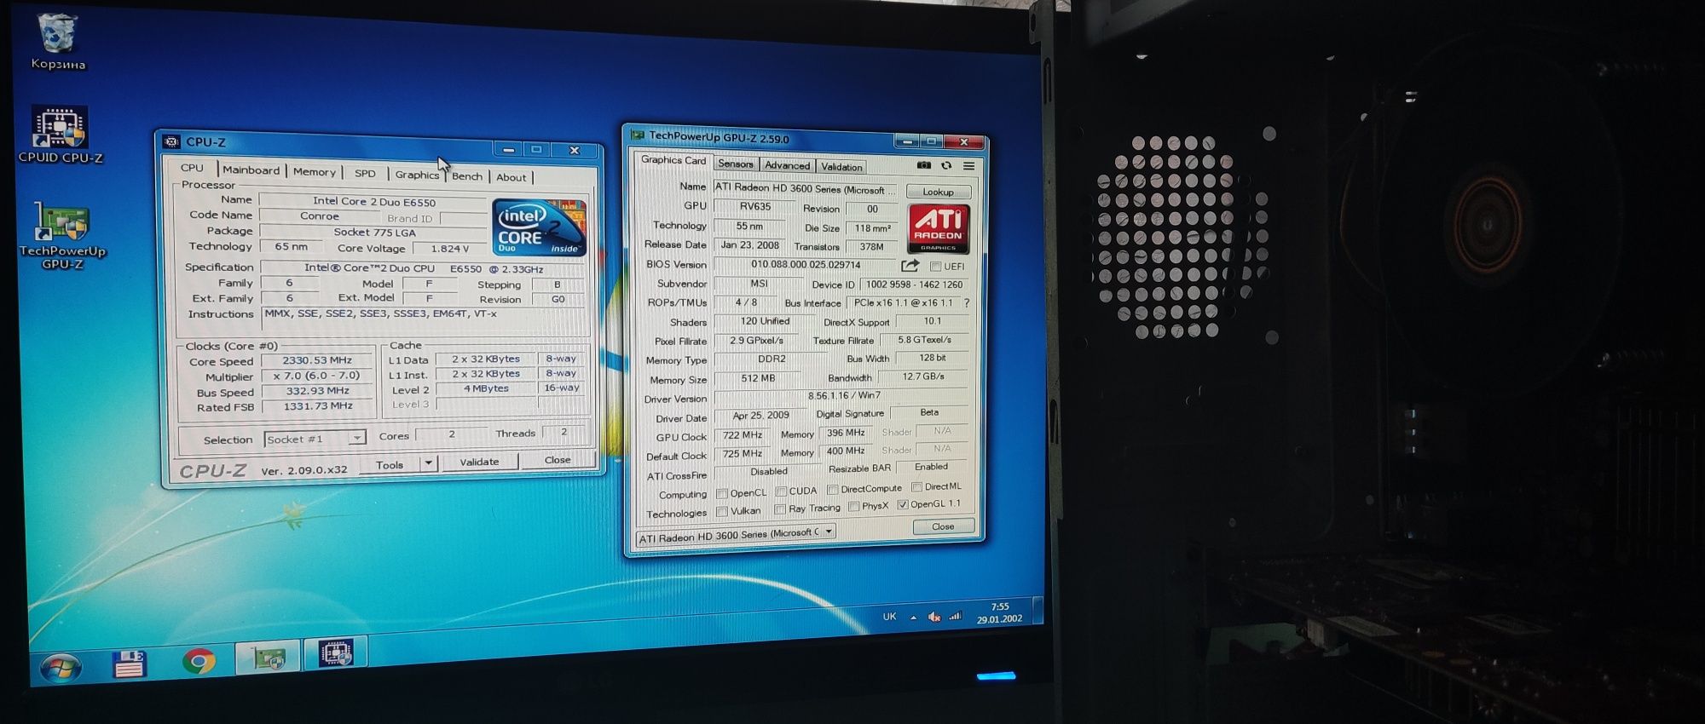
Task: Switch to the Mainboard tab
Action: pos(251,170)
